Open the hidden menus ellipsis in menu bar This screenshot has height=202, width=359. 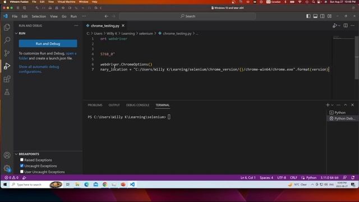[84, 16]
